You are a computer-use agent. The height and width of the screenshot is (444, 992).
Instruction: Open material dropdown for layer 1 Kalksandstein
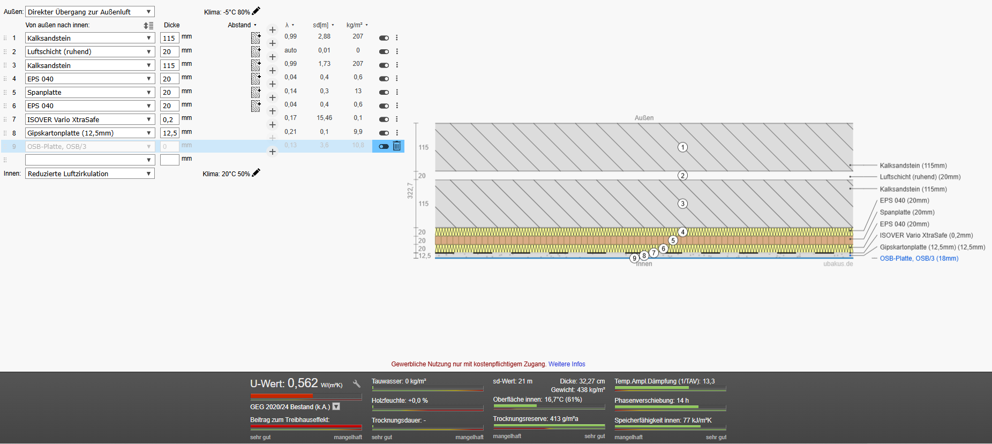pos(90,38)
